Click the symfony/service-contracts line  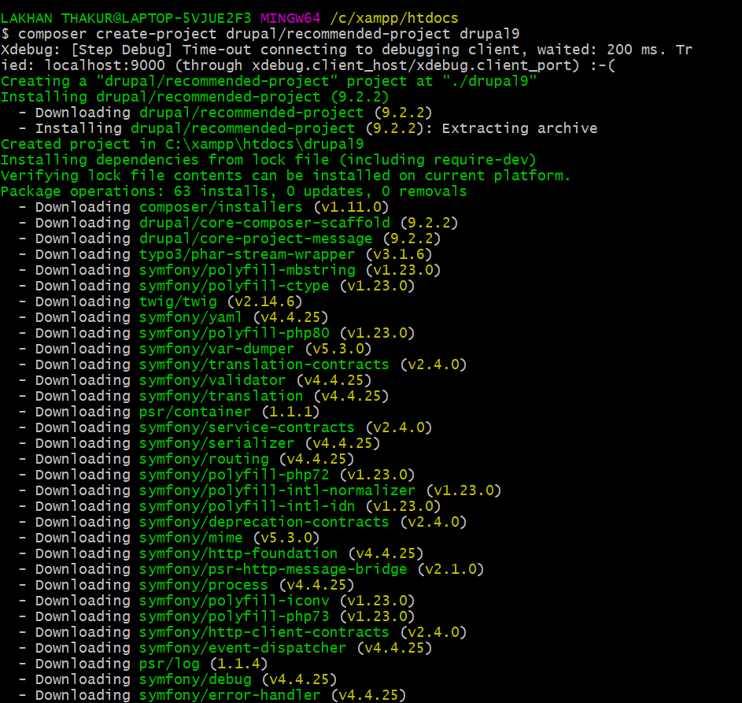[x=226, y=427]
